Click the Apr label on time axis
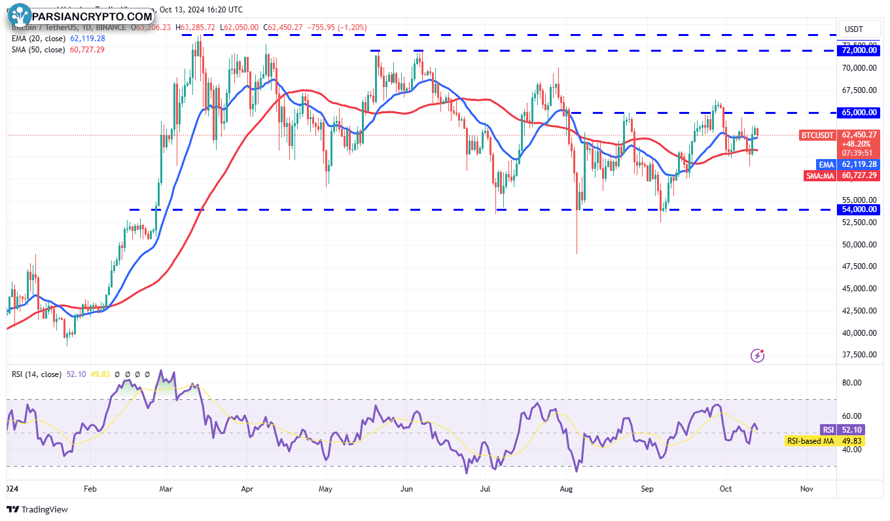The width and height of the screenshot is (890, 521). pyautogui.click(x=247, y=488)
